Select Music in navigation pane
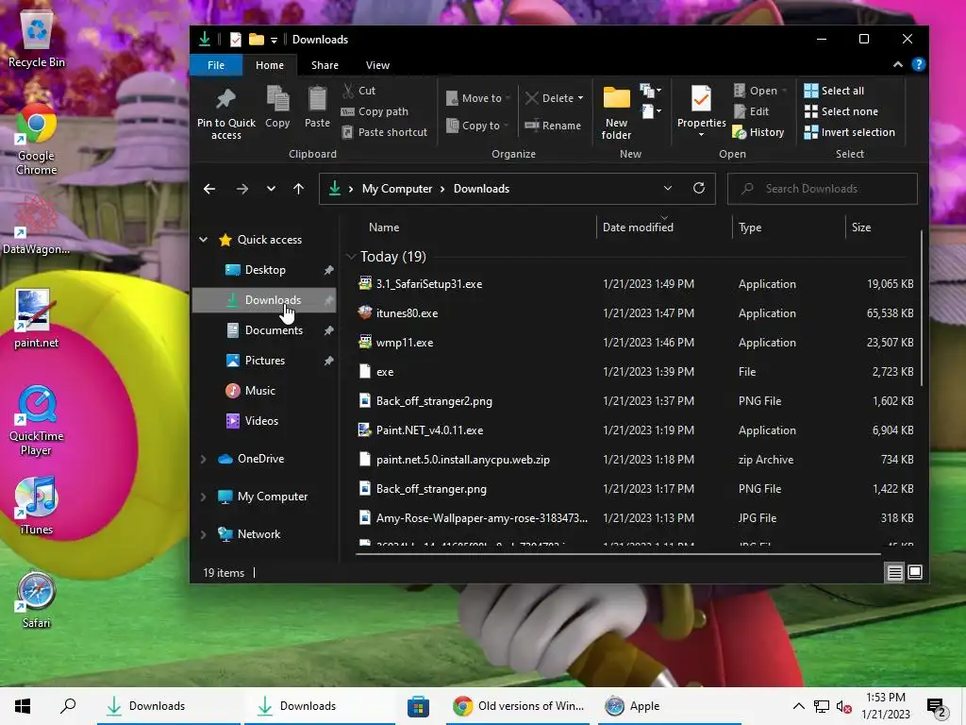The image size is (966, 725). pyautogui.click(x=260, y=390)
